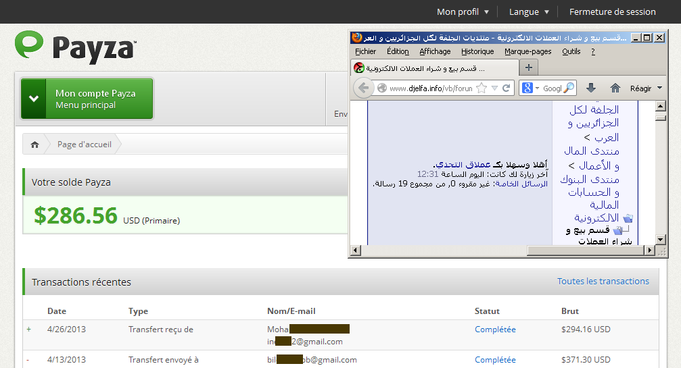
Task: Click the horizontal scrollbar left arrow in Firefox
Action: click(356, 250)
